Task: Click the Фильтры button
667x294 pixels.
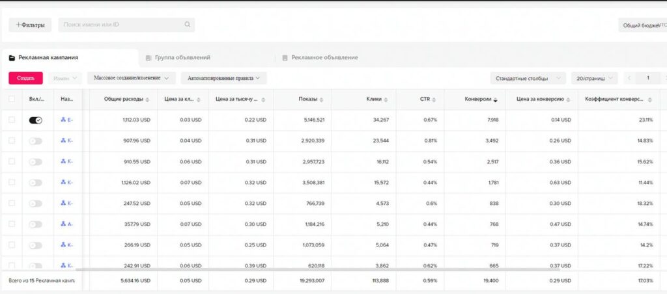Action: point(30,25)
